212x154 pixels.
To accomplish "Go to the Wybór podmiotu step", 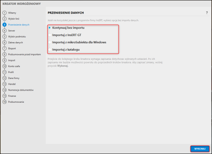I will 17,37.
